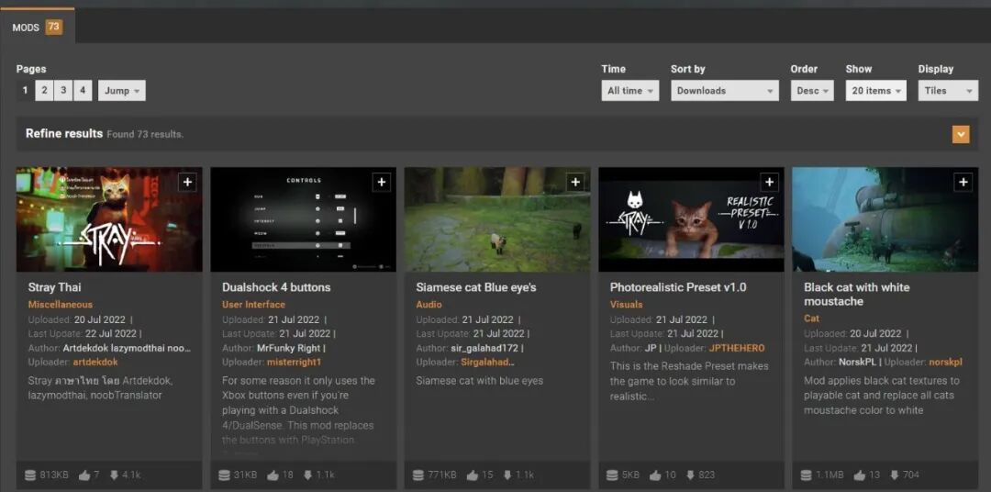Viewport: 991px width, 492px height.
Task: Click the file size icon next to 31KB
Action: point(224,475)
